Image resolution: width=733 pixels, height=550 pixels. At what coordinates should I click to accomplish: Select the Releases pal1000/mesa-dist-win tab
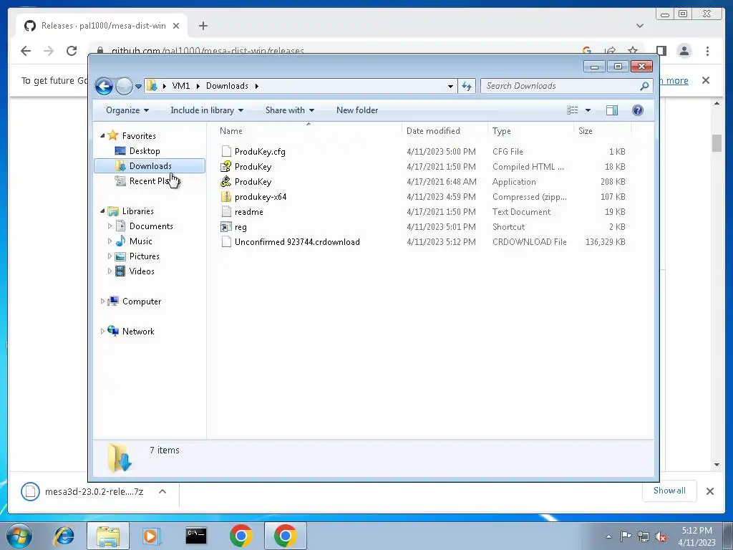click(x=102, y=26)
